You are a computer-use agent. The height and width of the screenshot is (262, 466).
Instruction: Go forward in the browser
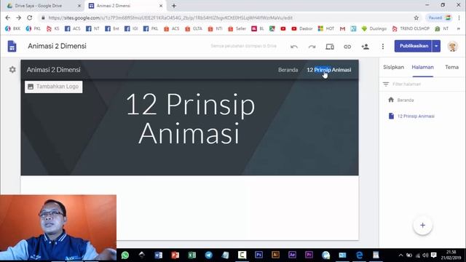pyautogui.click(x=18, y=17)
